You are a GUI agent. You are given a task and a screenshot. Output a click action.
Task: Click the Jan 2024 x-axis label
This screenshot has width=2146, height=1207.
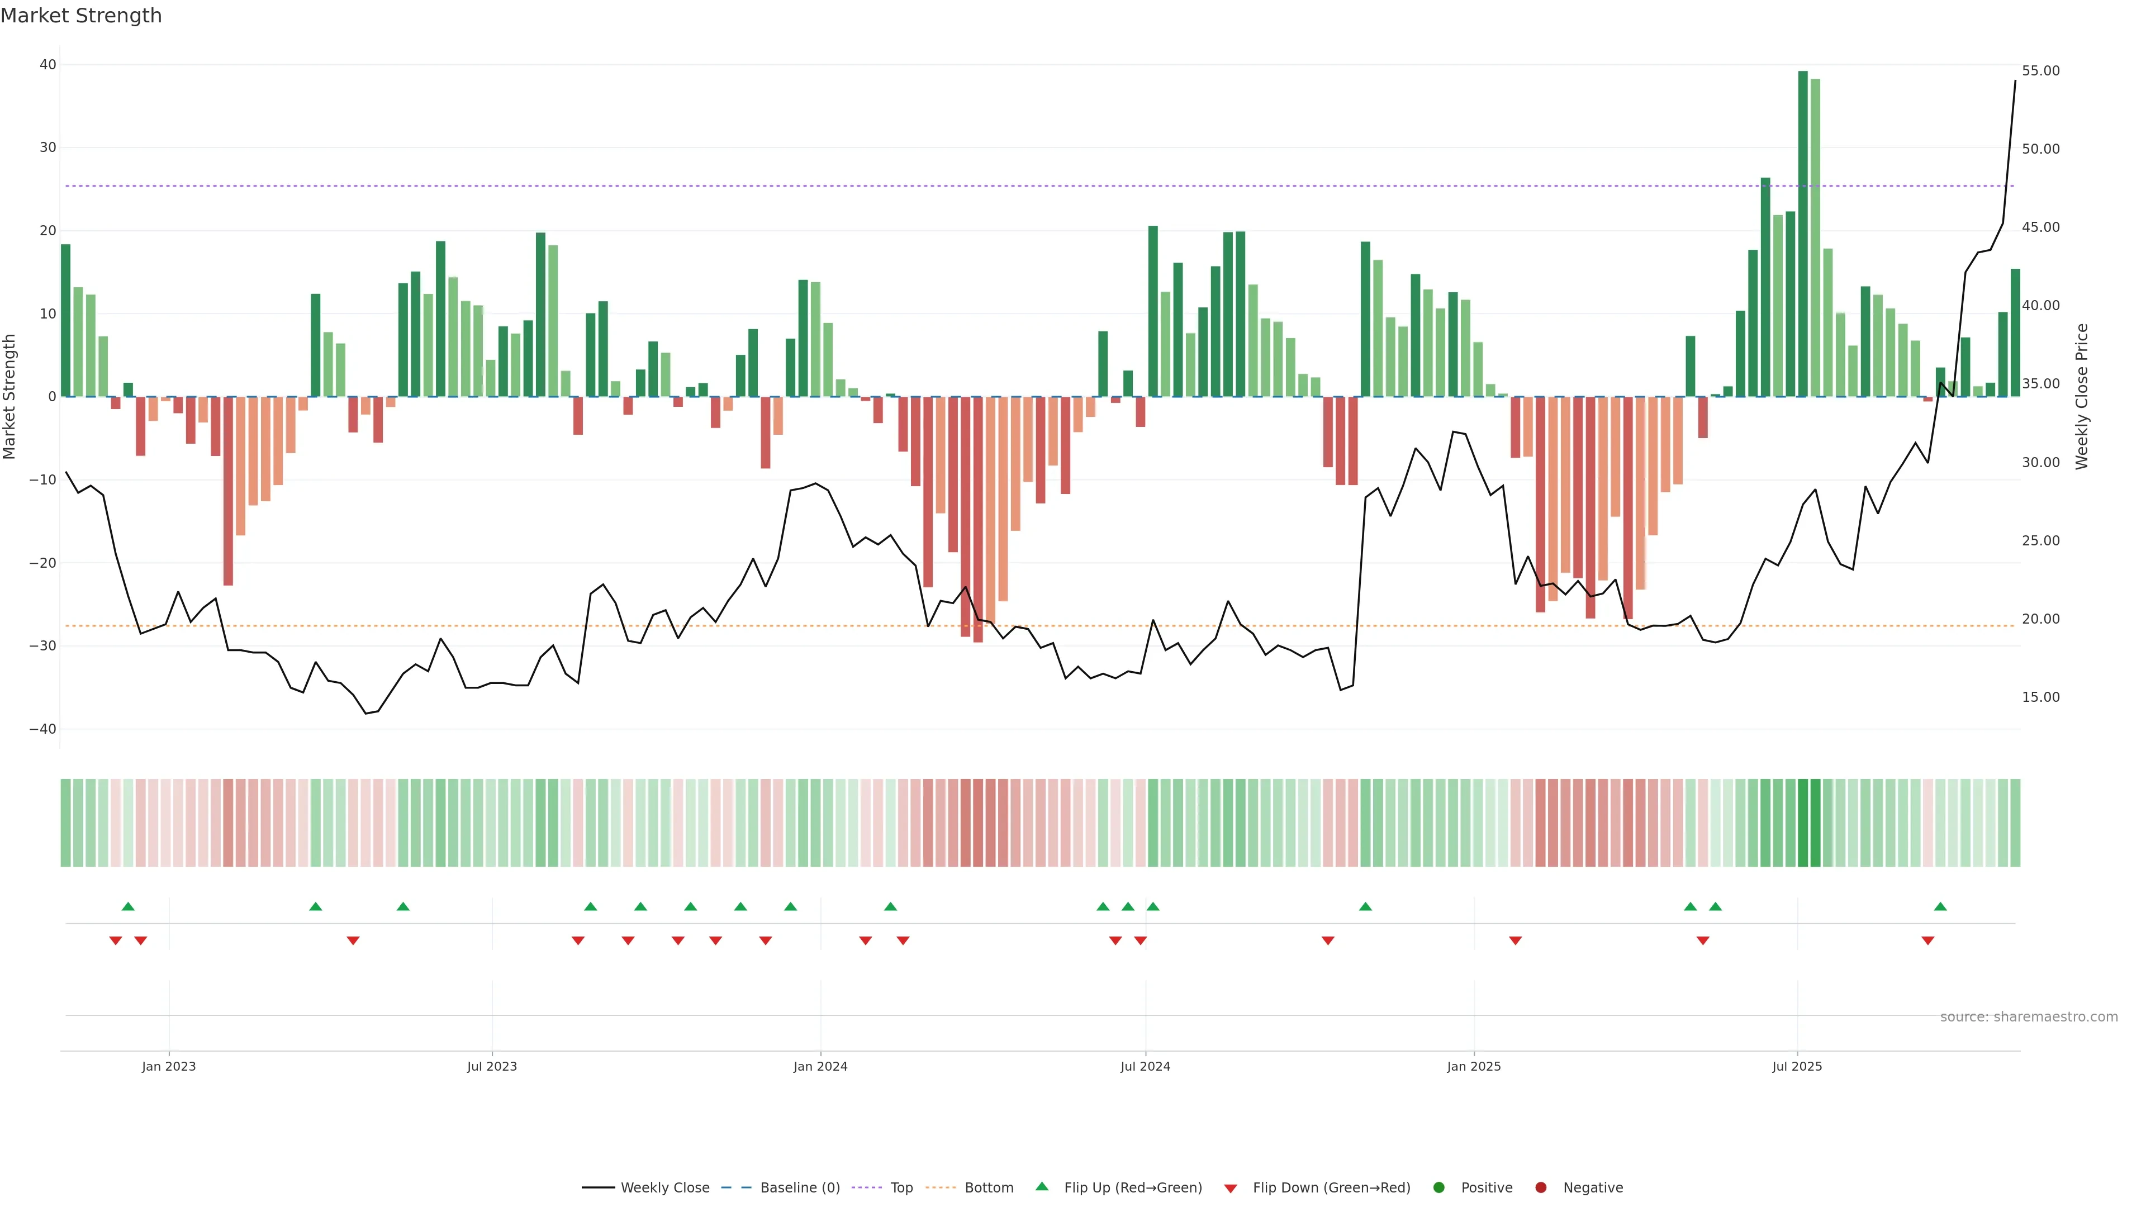coord(820,1066)
